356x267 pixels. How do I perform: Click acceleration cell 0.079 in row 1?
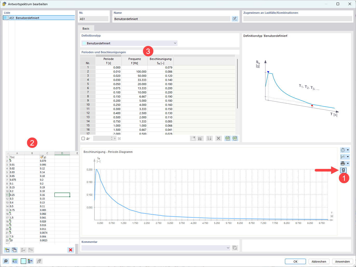pos(160,67)
